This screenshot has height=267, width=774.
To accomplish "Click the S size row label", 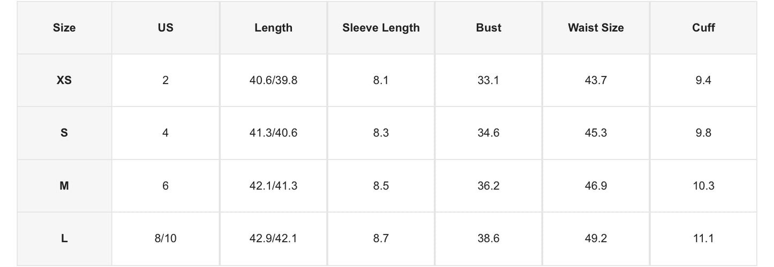I will [x=64, y=133].
